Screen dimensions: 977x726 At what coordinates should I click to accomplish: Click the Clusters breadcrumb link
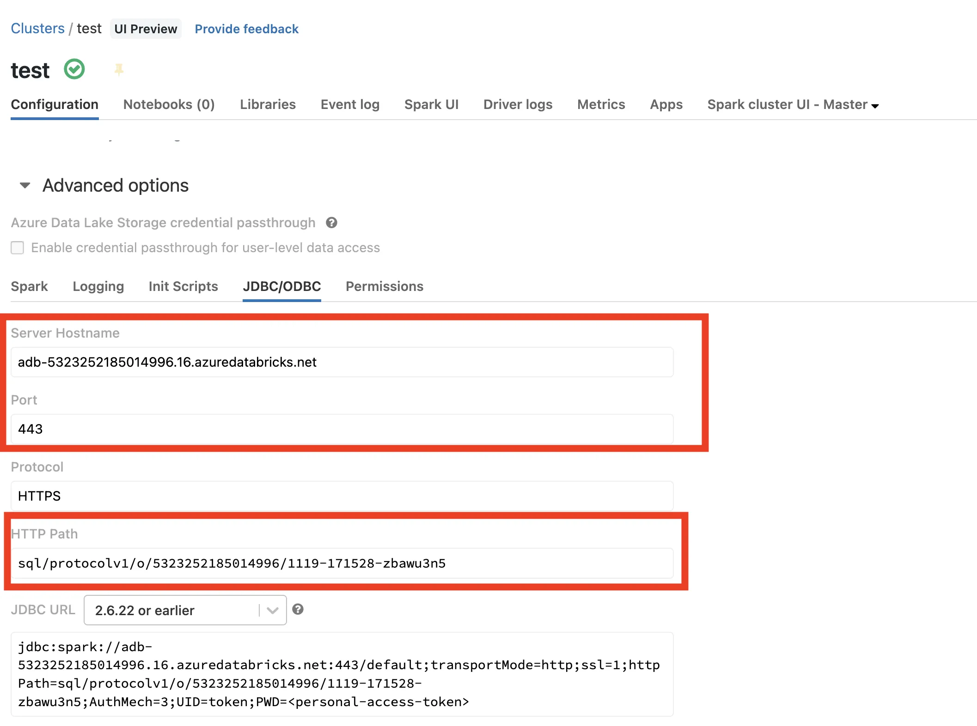click(37, 29)
